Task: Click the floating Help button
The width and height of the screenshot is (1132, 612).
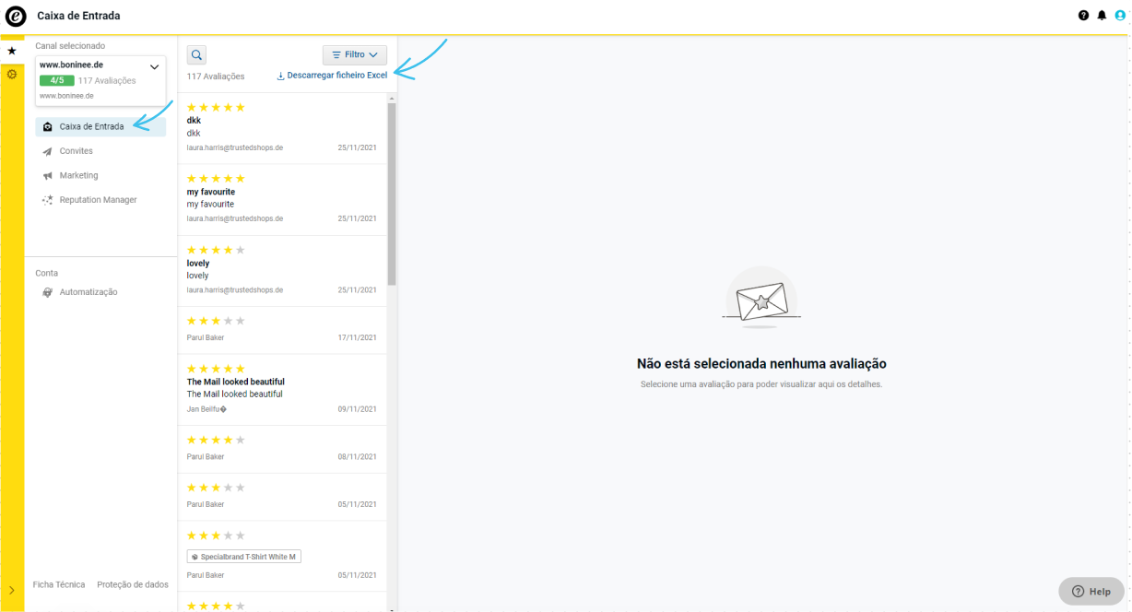Action: 1091,592
